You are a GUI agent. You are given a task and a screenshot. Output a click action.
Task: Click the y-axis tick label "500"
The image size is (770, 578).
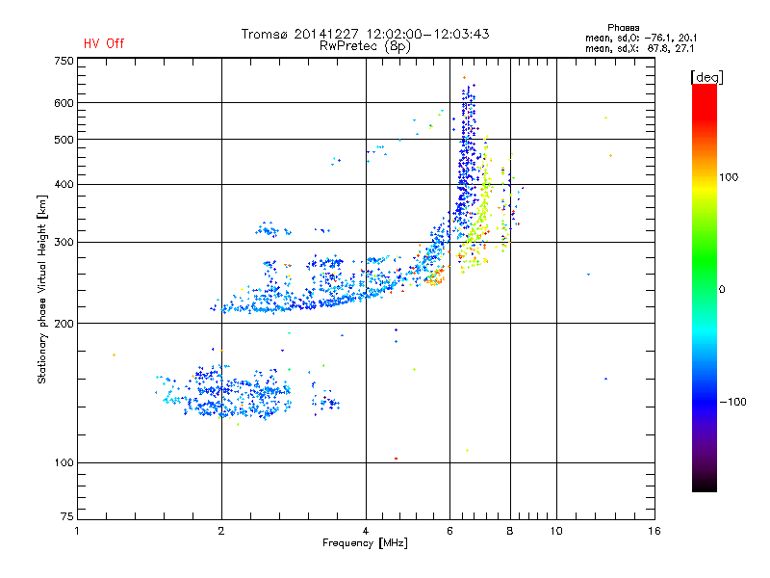pyautogui.click(x=64, y=140)
